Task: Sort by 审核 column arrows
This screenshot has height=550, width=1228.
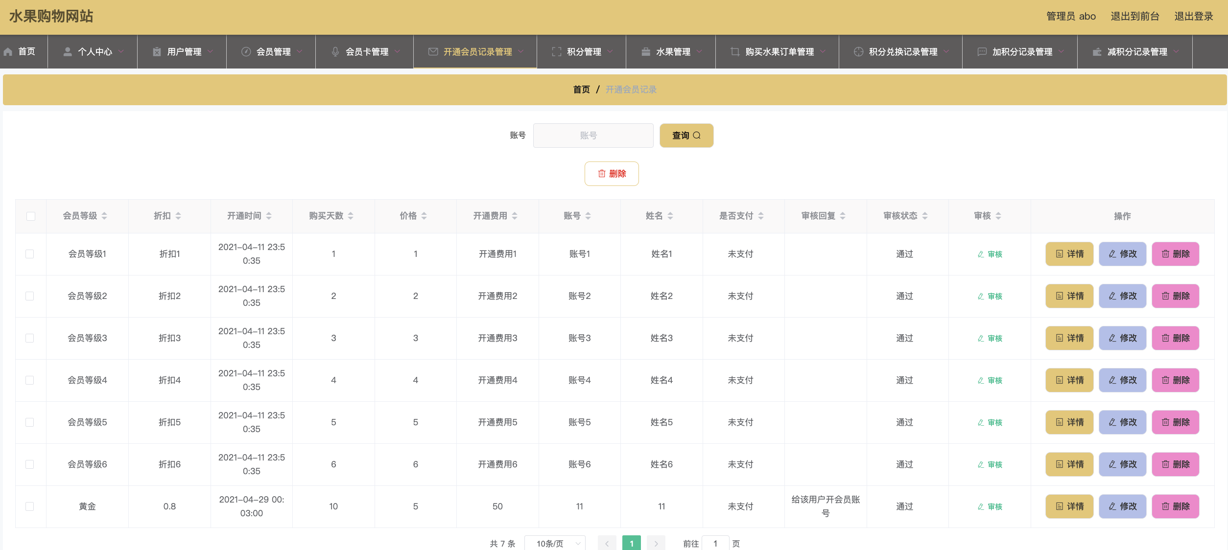Action: point(998,216)
